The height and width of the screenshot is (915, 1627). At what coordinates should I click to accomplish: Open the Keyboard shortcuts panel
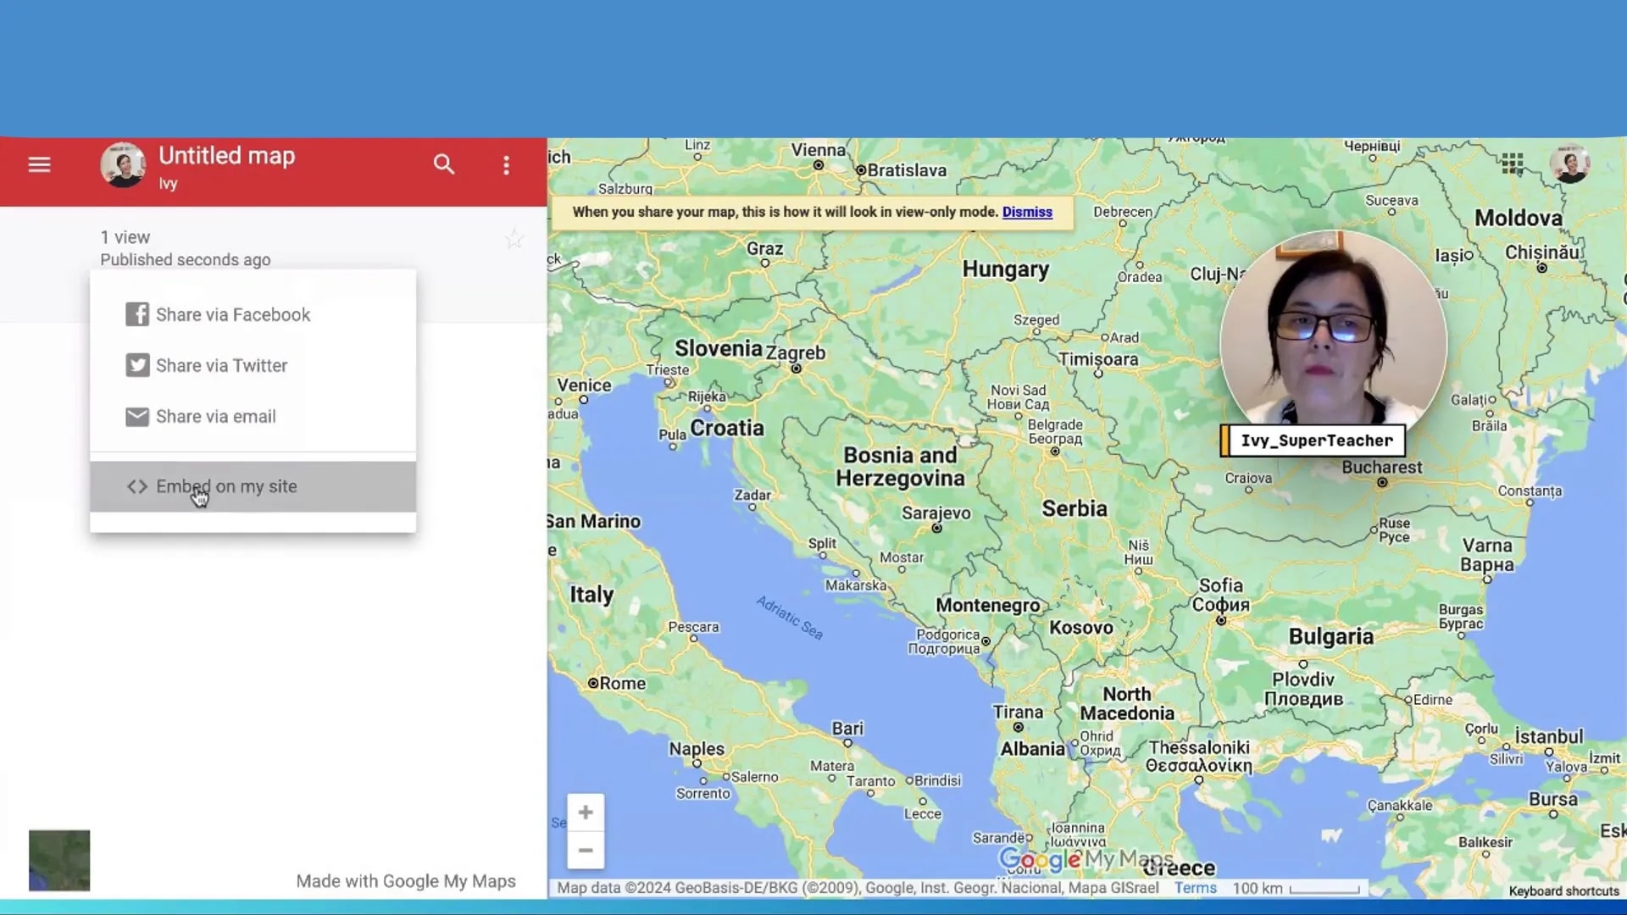click(1563, 891)
